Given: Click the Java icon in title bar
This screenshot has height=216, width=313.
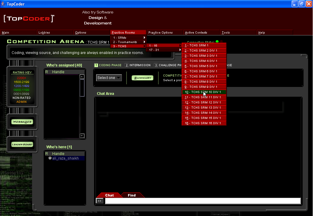Looking at the screenshot, I should tap(3, 4).
